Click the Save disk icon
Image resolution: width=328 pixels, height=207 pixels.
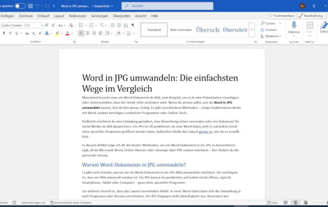31,6
